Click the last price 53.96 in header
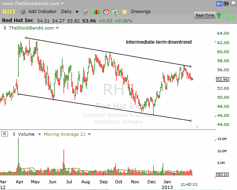 coord(89,21)
